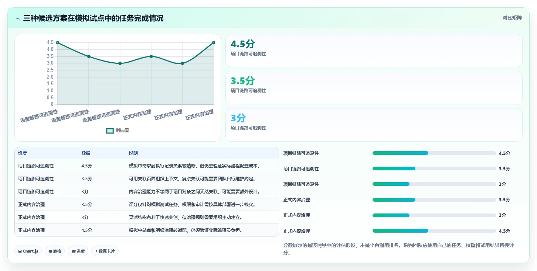This screenshot has height=271, width=537.
Task: Click the 项目链路可追溯性 3.5分 progress bar
Action: coord(434,168)
